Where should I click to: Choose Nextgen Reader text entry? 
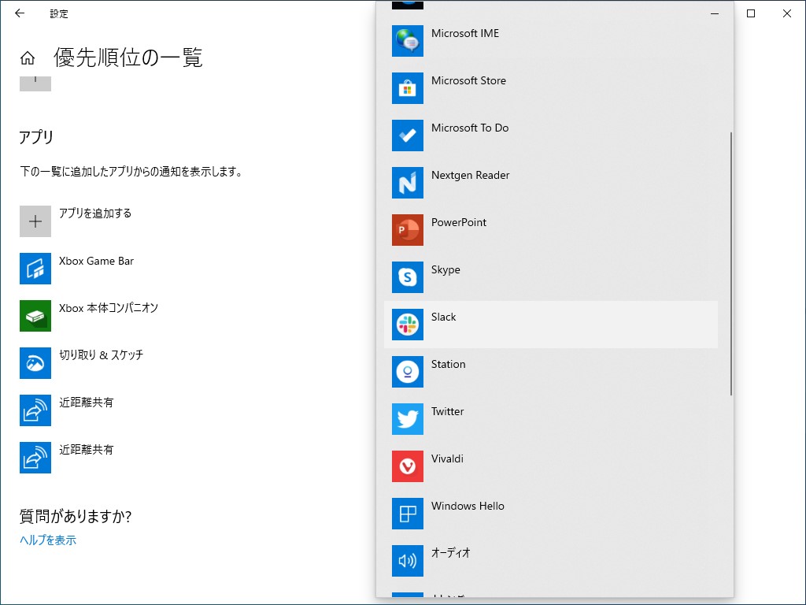[x=471, y=176]
